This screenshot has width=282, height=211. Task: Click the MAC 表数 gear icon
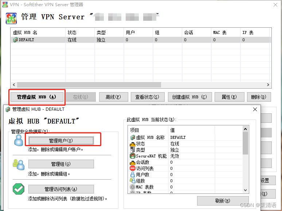coord(133,187)
